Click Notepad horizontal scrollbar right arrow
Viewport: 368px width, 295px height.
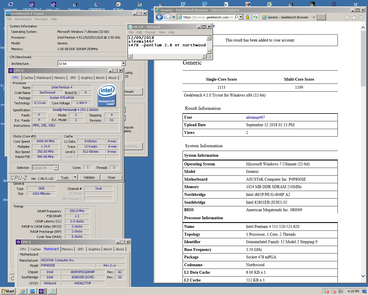click(204, 56)
